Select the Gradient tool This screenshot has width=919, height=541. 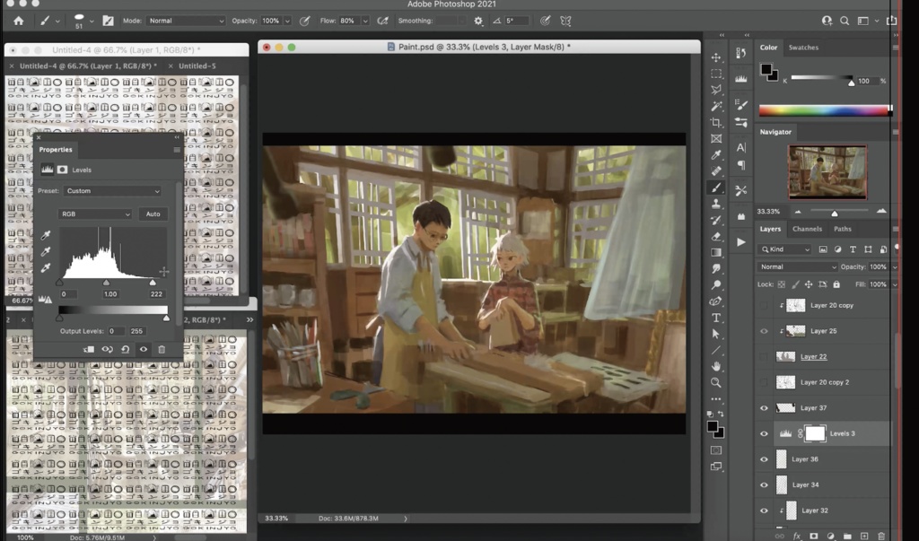[x=715, y=253]
